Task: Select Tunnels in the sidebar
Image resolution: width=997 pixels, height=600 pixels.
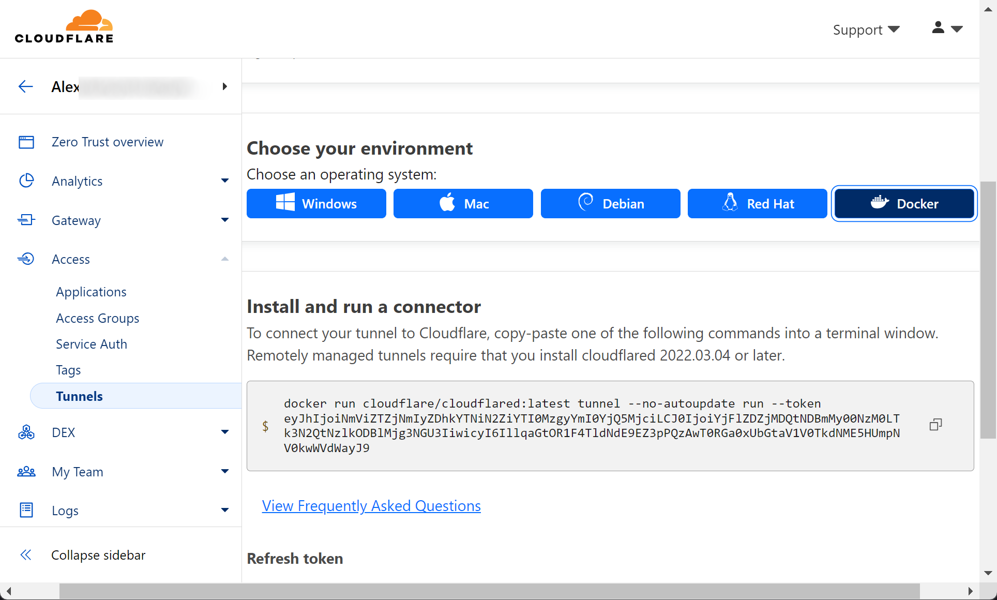Action: (136, 396)
